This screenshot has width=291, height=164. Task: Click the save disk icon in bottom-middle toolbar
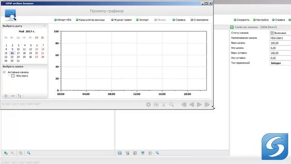[x=120, y=153]
